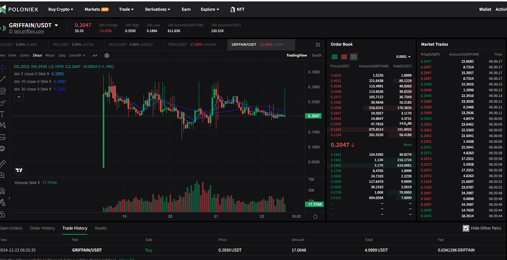The width and height of the screenshot is (507, 260).
Task: Select the Fibonacci lines tool
Action: coord(3,91)
